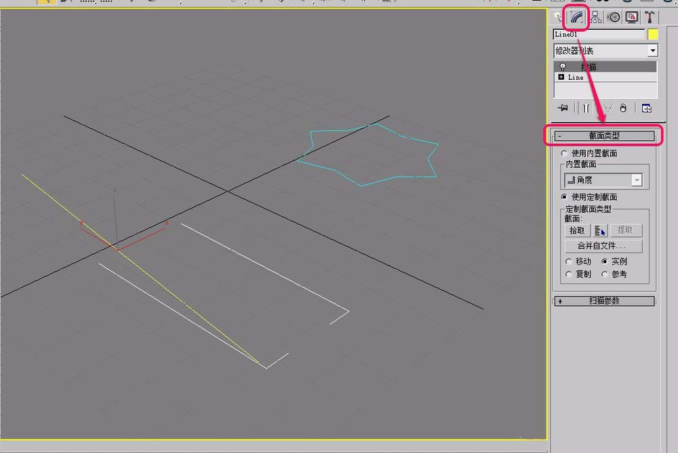Open the Create command panel tab
This screenshot has width=678, height=453.
tap(559, 17)
